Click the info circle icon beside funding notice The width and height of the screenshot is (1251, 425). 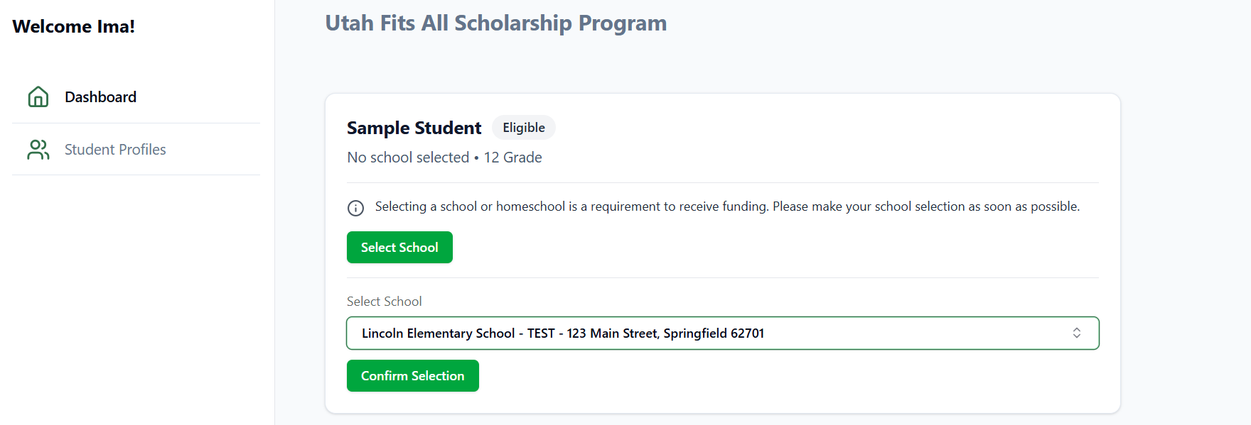click(355, 208)
